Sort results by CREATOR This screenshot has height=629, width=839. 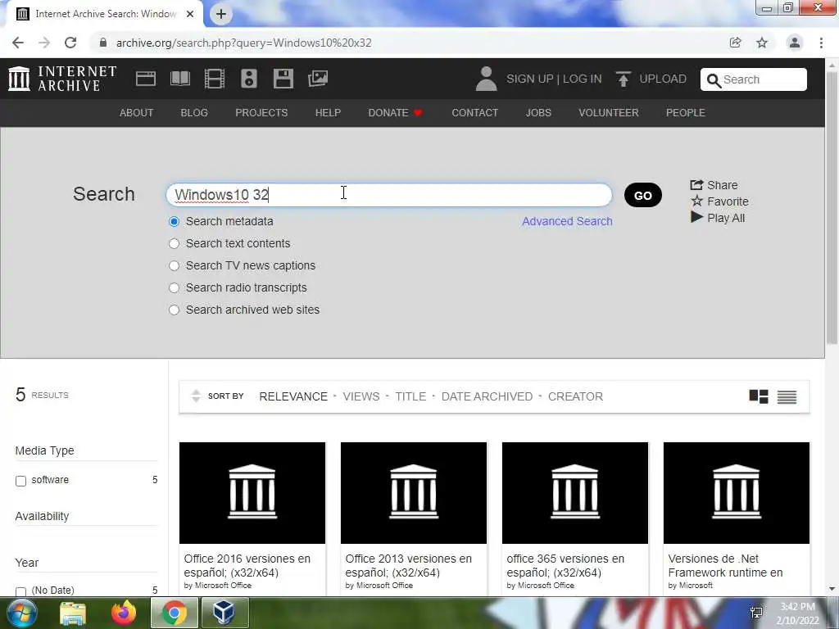(575, 396)
